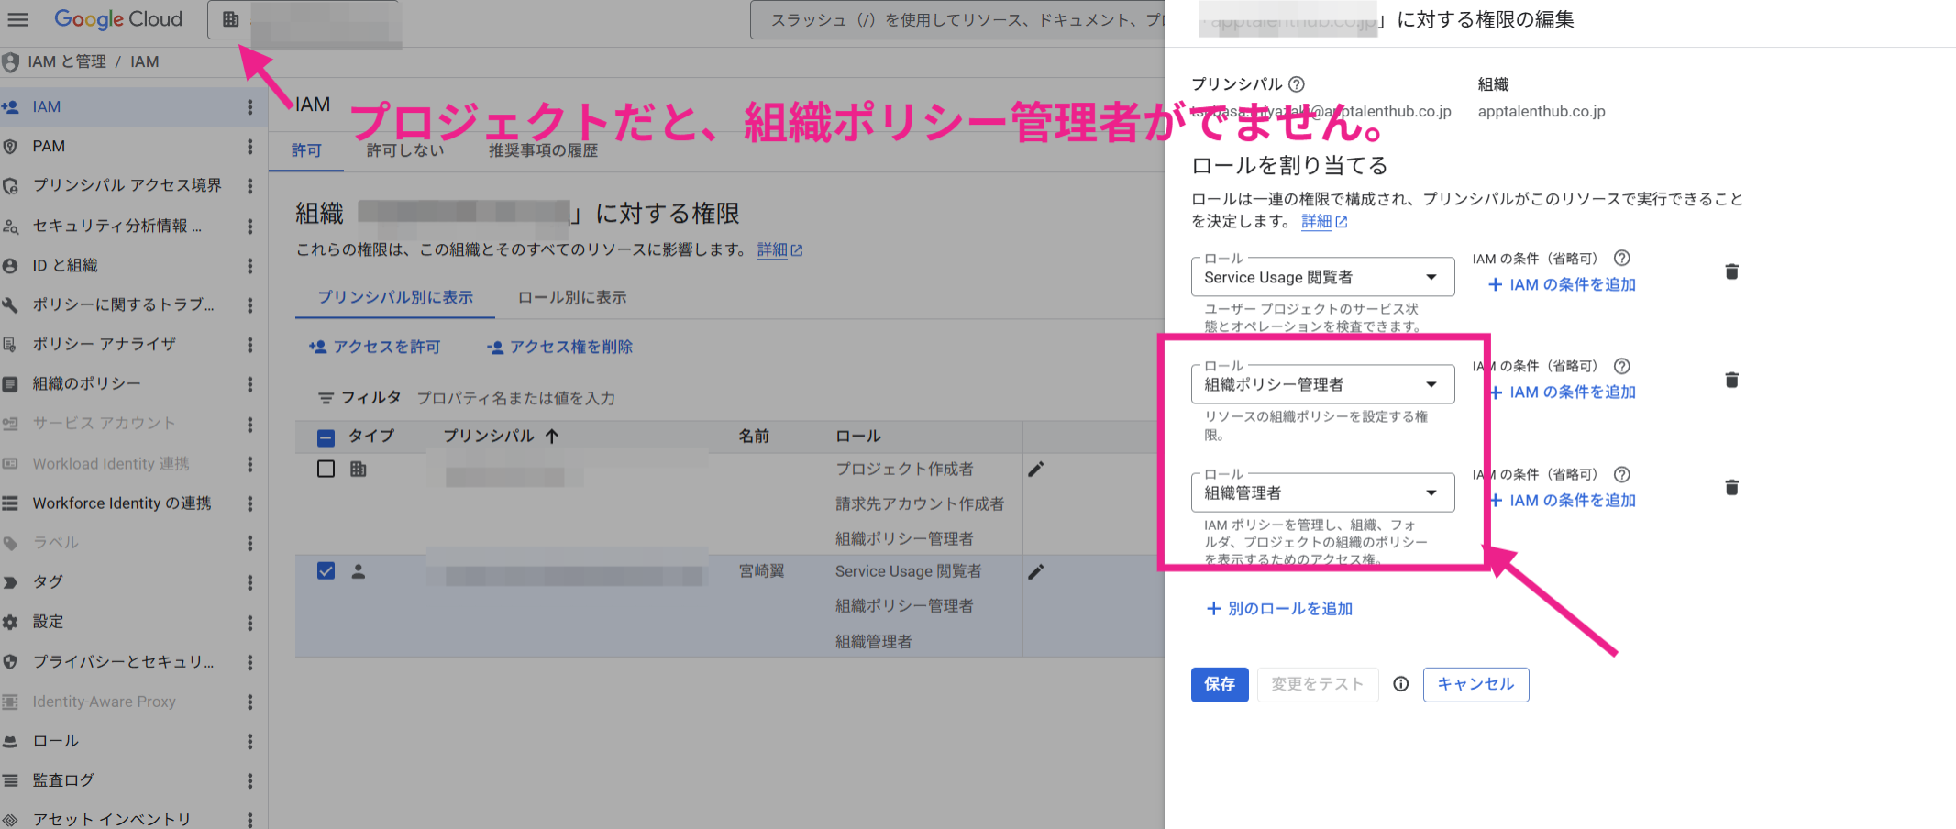Add IAM condition for 組織ポリシー管理者 role
Image resolution: width=1956 pixels, height=829 pixels.
click(x=1562, y=392)
